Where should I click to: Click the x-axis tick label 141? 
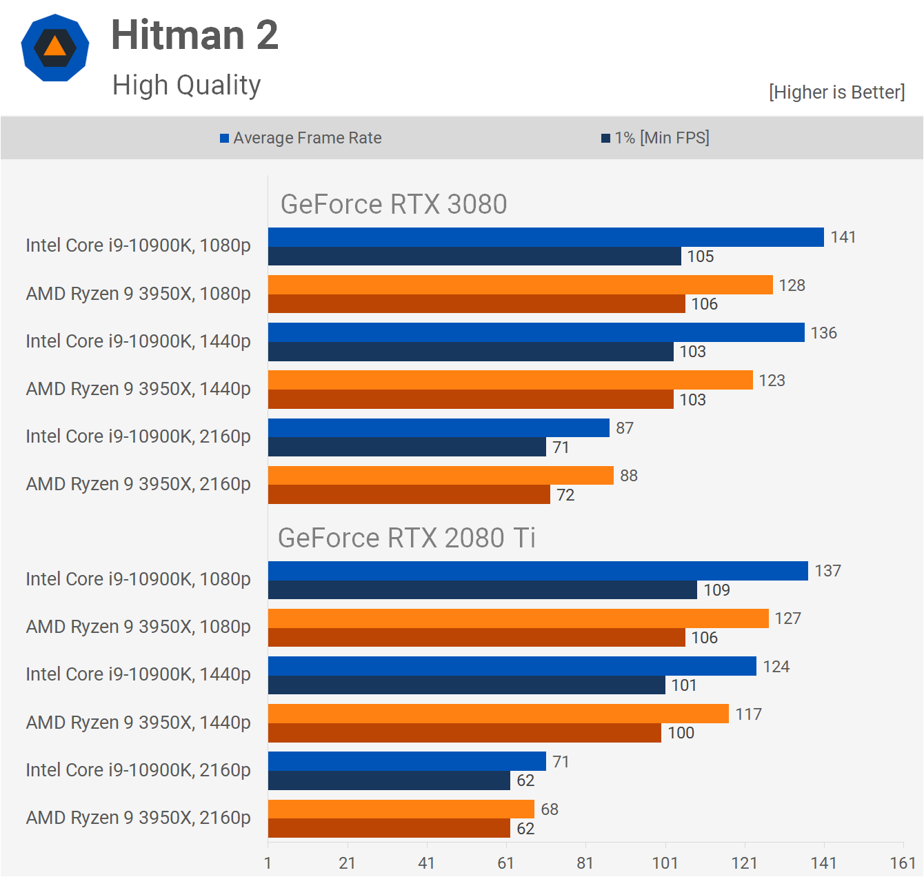point(824,863)
